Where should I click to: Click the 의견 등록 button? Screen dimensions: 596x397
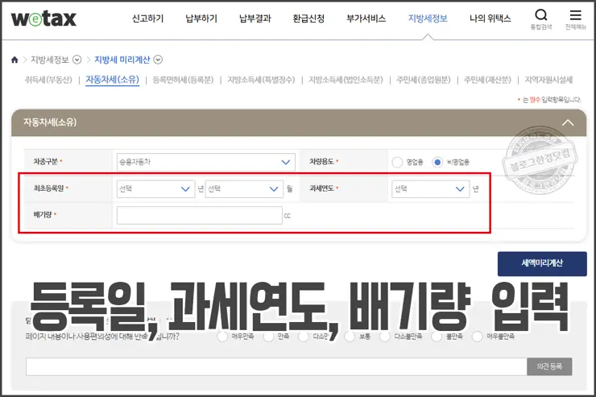point(549,366)
